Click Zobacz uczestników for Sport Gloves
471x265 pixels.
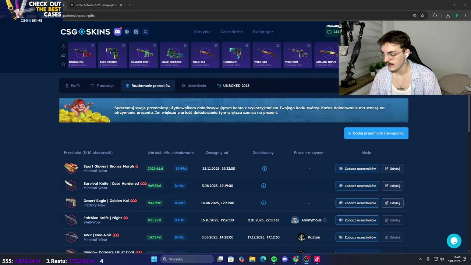point(357,169)
